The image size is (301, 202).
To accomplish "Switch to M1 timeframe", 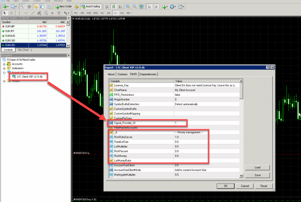I will [76, 13].
